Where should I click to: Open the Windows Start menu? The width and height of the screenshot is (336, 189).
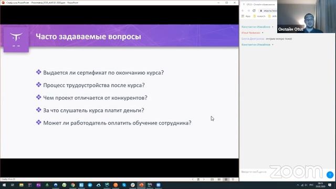[4, 185]
